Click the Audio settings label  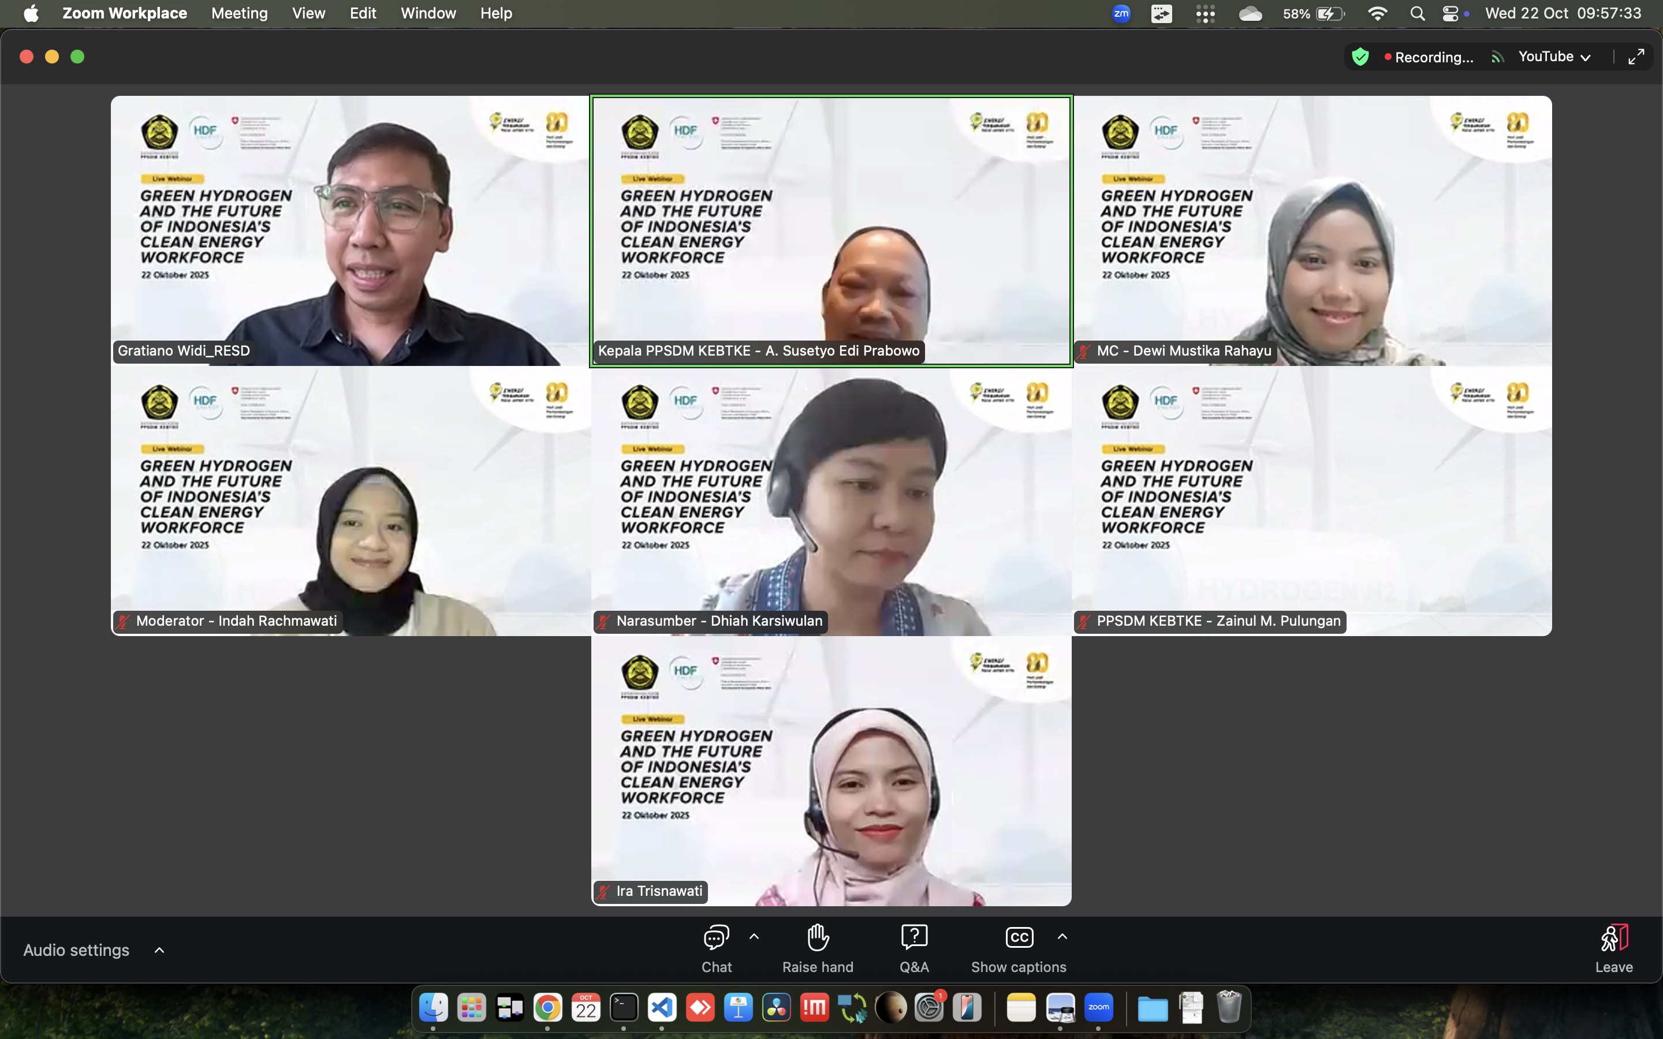76,950
